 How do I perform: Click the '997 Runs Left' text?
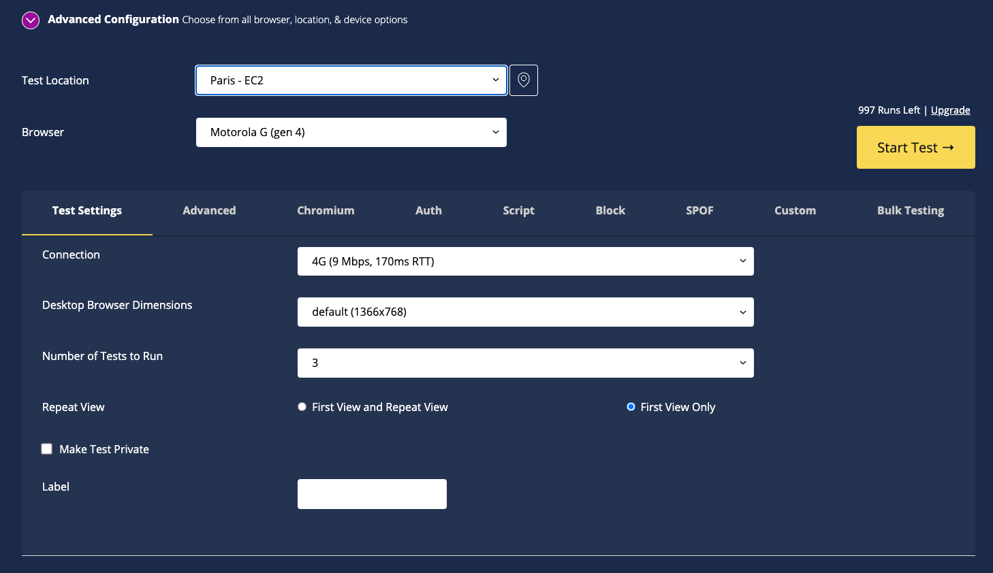coord(889,110)
